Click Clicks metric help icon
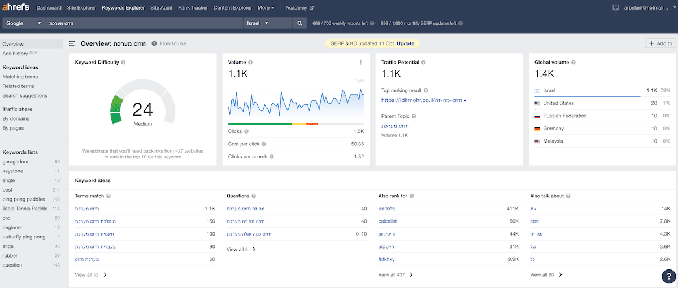This screenshot has width=678, height=288. coord(246,131)
